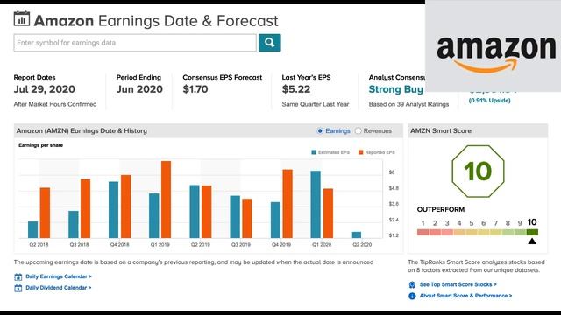Open Daily Earnings Calendar link
Viewport: 561px width, 315px height.
click(x=59, y=276)
